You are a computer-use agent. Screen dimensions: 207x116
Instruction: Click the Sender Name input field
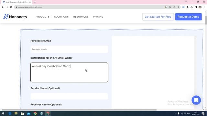click(x=69, y=96)
